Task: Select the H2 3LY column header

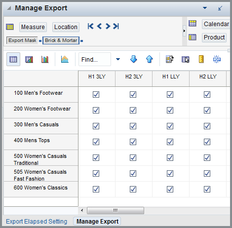Action: click(x=134, y=78)
